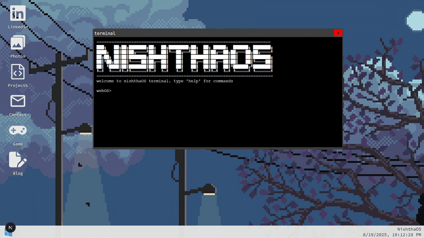Open the Blog document icon
The width and height of the screenshot is (424, 238).
17,160
